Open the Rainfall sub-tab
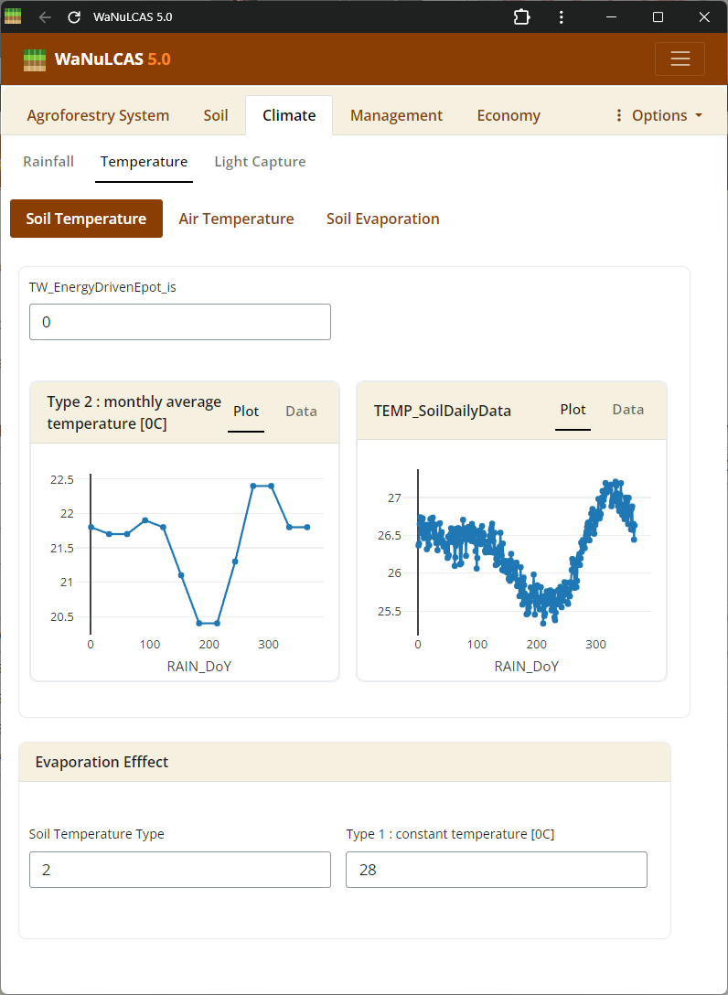The image size is (728, 995). pos(48,162)
